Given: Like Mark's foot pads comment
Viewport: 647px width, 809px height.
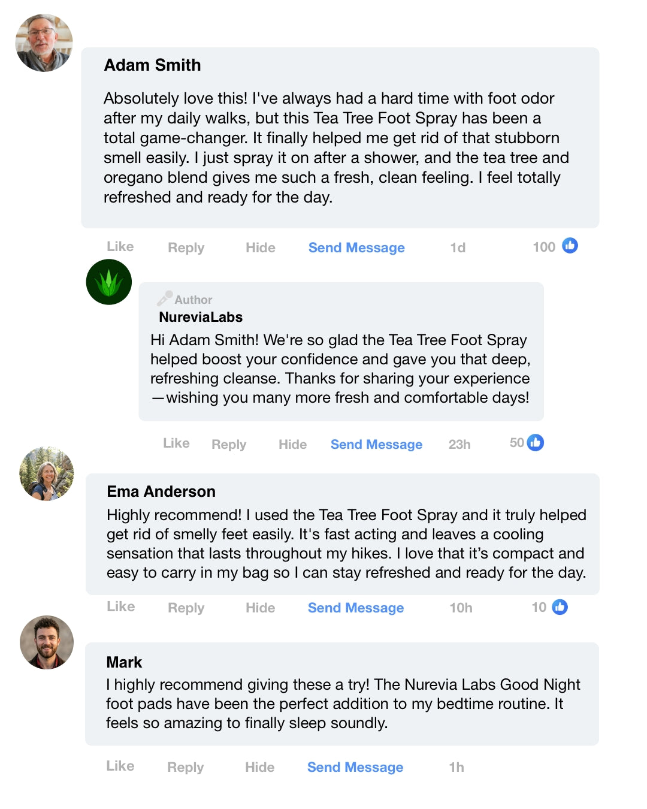Looking at the screenshot, I should (120, 766).
